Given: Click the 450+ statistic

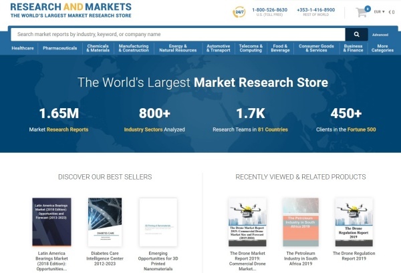Looking at the screenshot, I should (346, 113).
